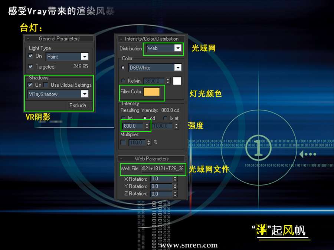Open the orange Filter Color swatch
334x250 pixels.
(152, 92)
